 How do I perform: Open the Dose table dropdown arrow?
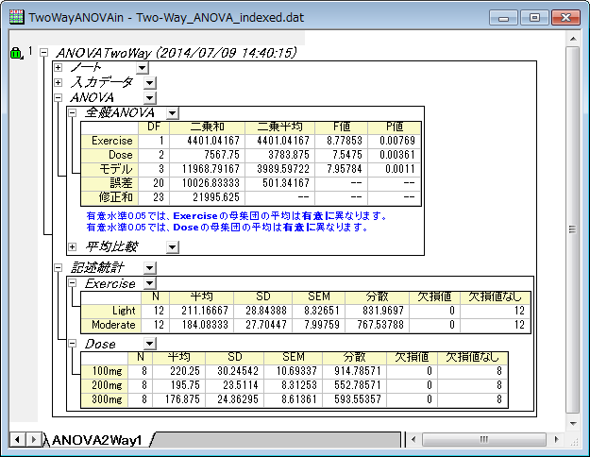coord(150,344)
